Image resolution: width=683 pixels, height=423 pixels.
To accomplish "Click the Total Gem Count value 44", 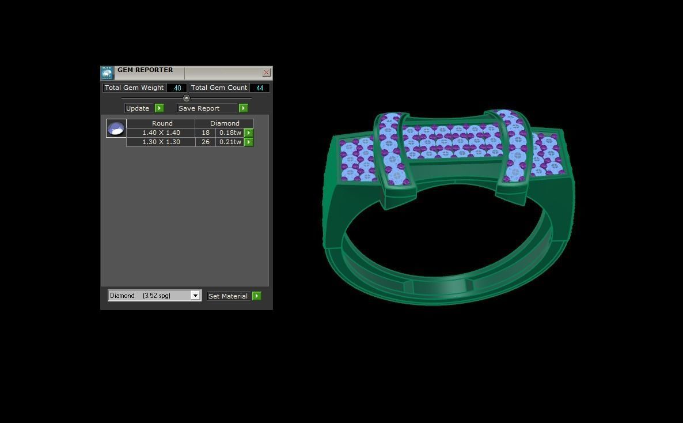I will pyautogui.click(x=260, y=88).
